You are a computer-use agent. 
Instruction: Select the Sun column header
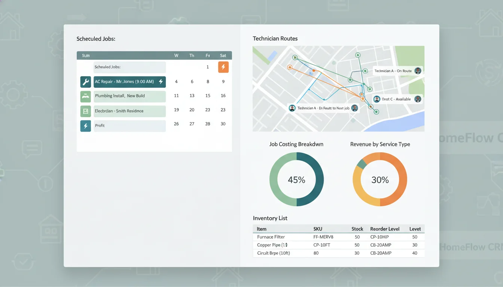pos(85,55)
